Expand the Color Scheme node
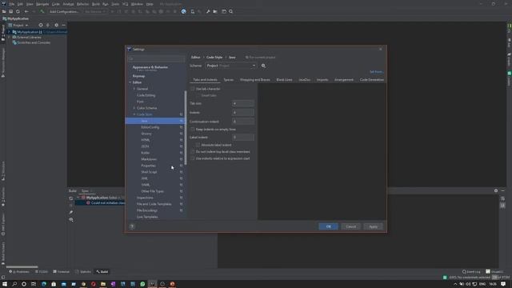Screen dimensions: 512x288 (x=134, y=108)
